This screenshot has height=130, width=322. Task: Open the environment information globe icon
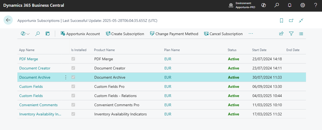click(x=231, y=5)
